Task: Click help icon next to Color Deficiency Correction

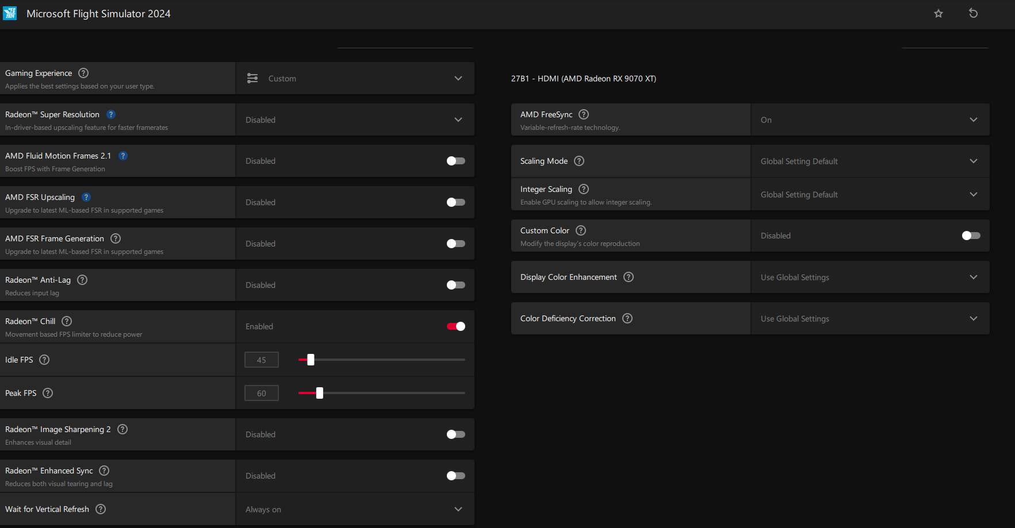Action: coord(627,318)
